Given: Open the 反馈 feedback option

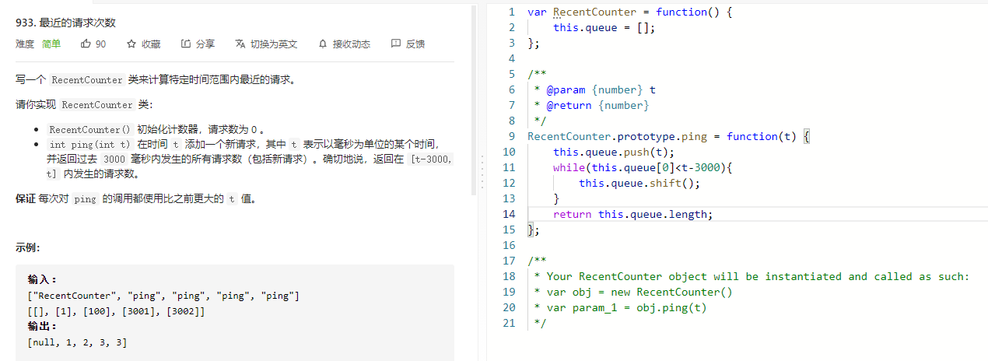Looking at the screenshot, I should [408, 44].
